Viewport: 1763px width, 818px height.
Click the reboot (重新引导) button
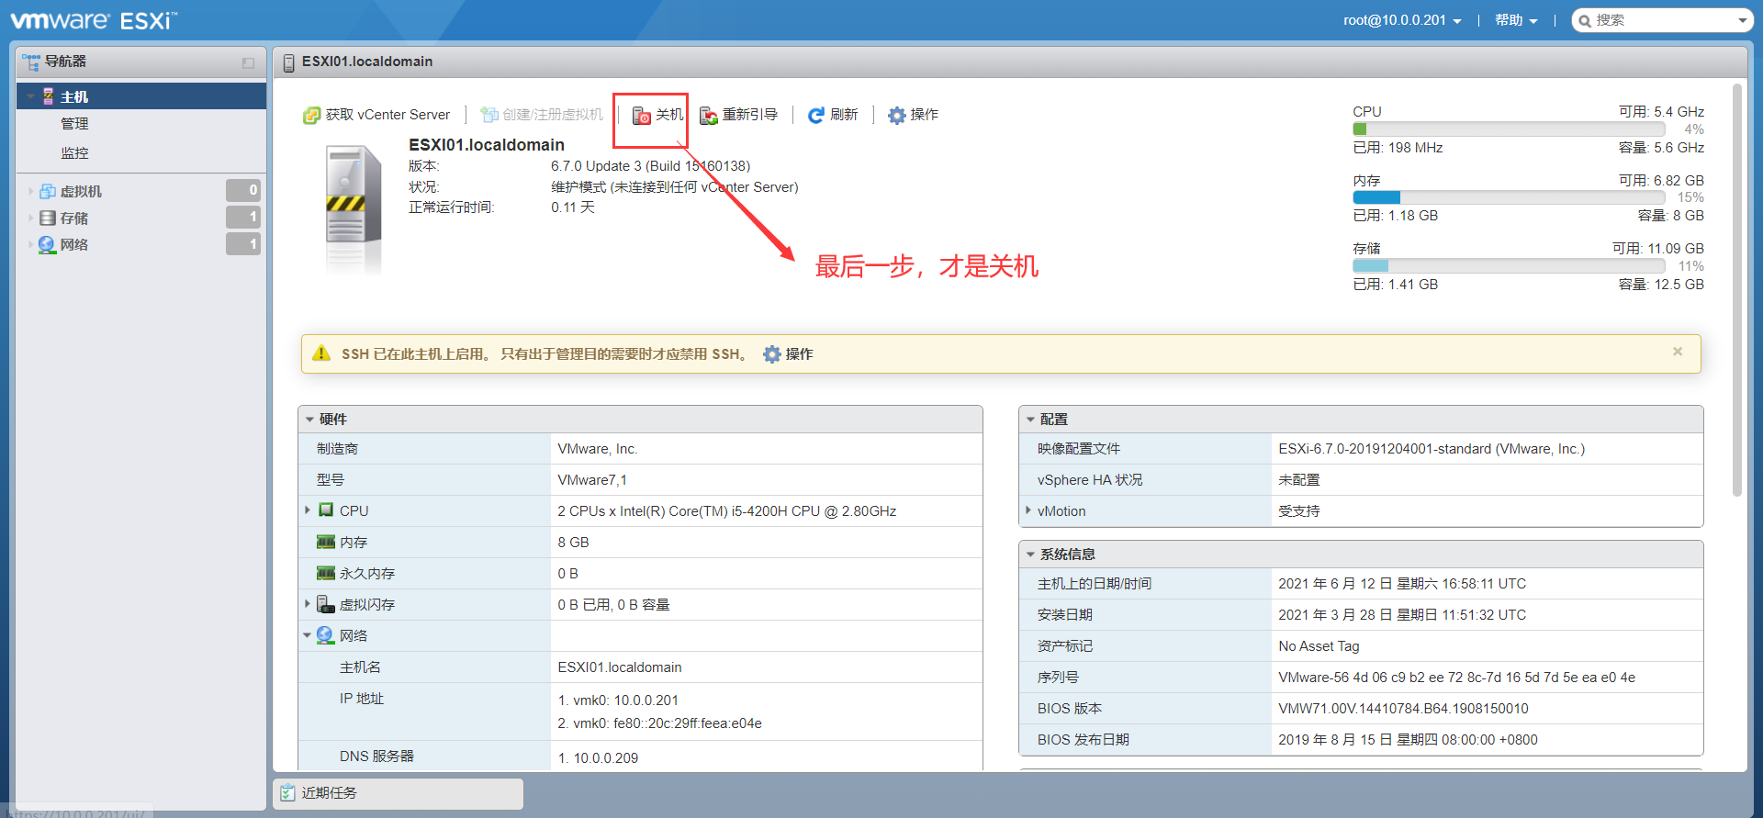(x=738, y=115)
